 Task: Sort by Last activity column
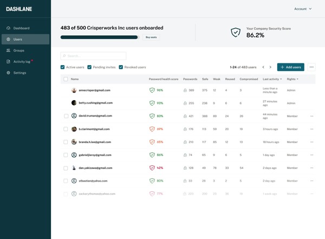point(272,79)
